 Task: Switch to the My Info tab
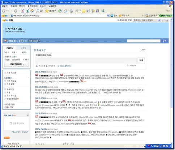(23, 48)
